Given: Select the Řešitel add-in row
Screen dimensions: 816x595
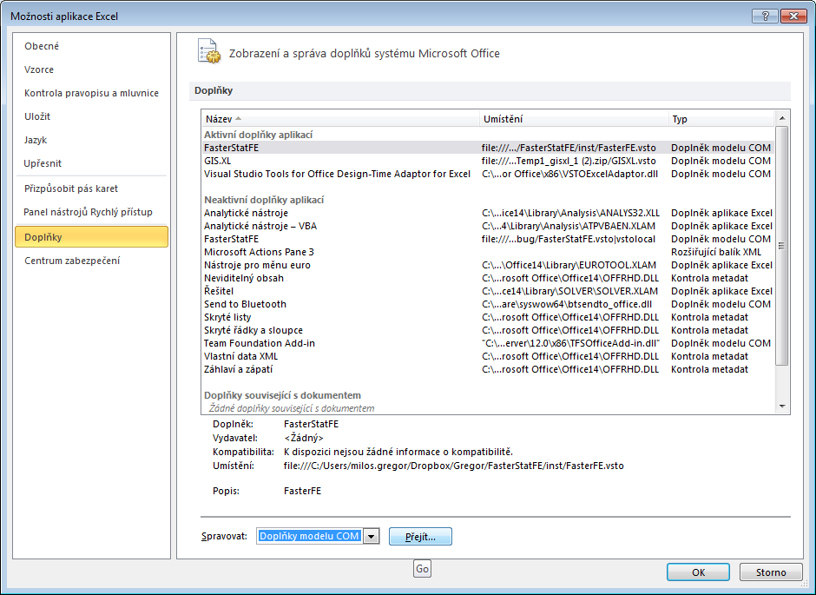Looking at the screenshot, I should [488, 291].
